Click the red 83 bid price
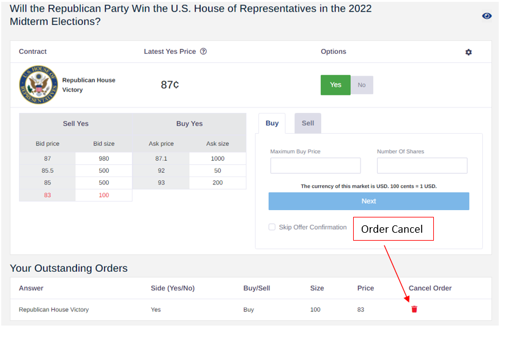The image size is (511, 339). pos(47,195)
